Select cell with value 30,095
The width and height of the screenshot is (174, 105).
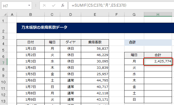tap(95, 61)
